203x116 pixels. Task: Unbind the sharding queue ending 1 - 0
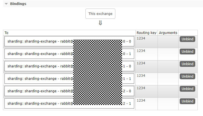[187, 64]
